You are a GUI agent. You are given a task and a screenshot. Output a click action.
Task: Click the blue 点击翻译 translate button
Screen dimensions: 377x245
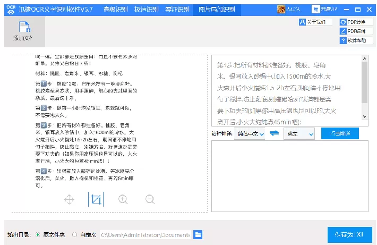[x=340, y=133]
